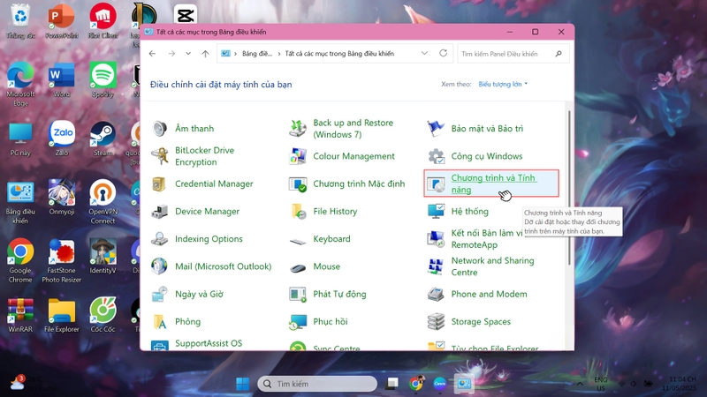707x397 pixels.
Task: Open the Mouse icon
Action: tap(298, 268)
